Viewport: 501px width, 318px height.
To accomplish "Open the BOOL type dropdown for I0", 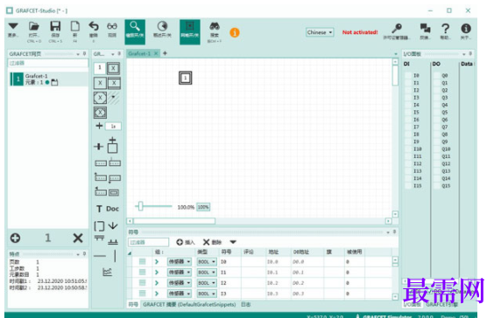I will pos(207,261).
